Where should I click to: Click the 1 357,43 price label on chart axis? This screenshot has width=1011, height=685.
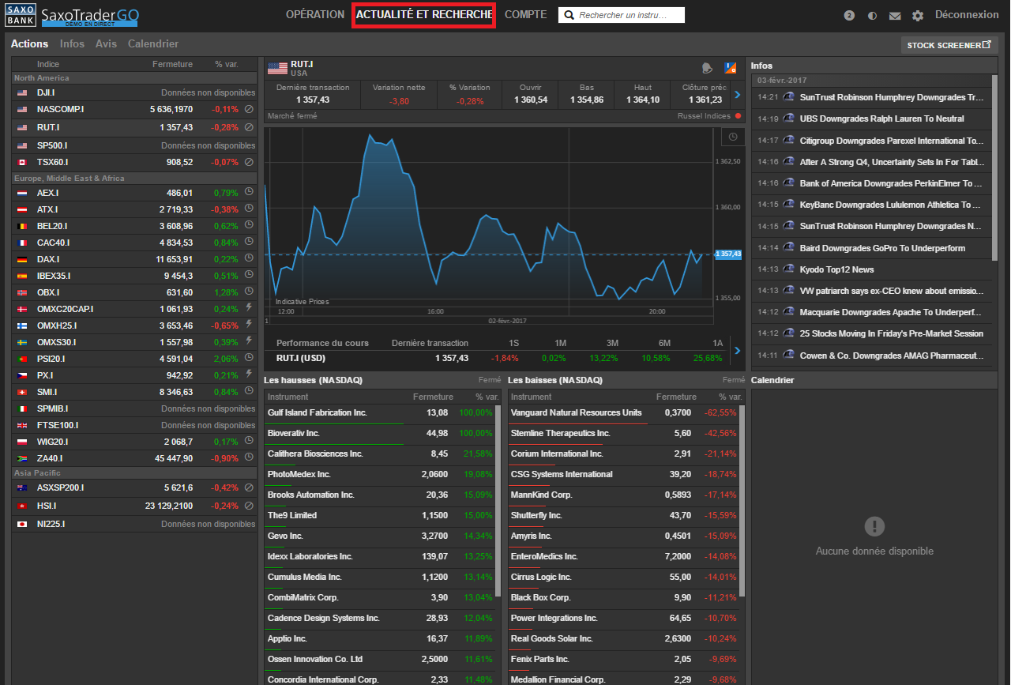728,254
